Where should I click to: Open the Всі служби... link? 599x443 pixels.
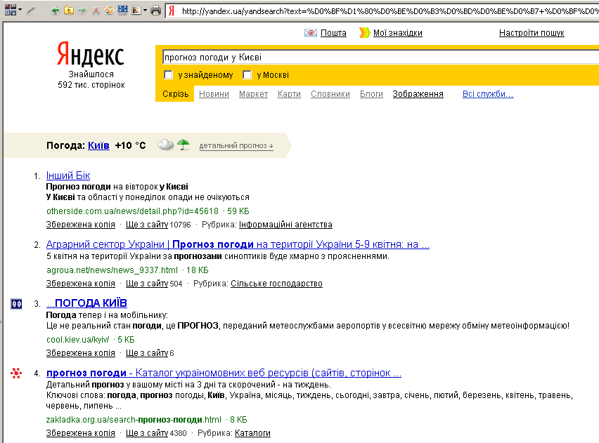(x=488, y=94)
